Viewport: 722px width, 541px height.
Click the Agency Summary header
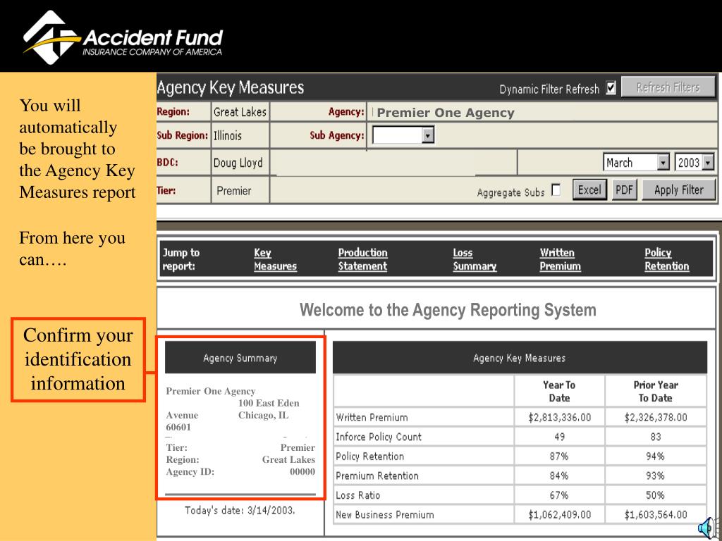[x=240, y=357]
